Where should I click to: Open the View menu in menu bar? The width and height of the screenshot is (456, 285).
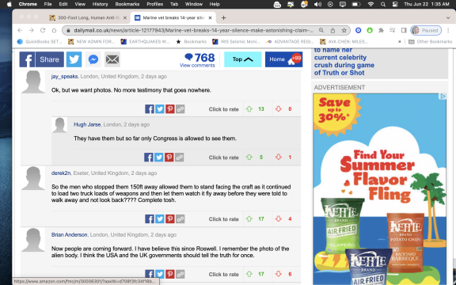(x=80, y=4)
